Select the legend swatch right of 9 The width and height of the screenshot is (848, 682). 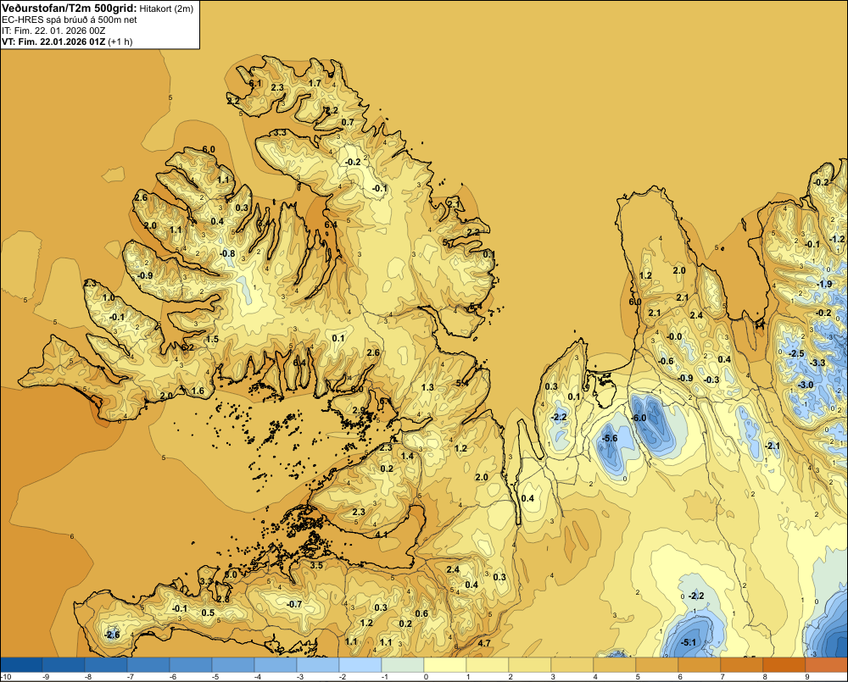(x=826, y=665)
